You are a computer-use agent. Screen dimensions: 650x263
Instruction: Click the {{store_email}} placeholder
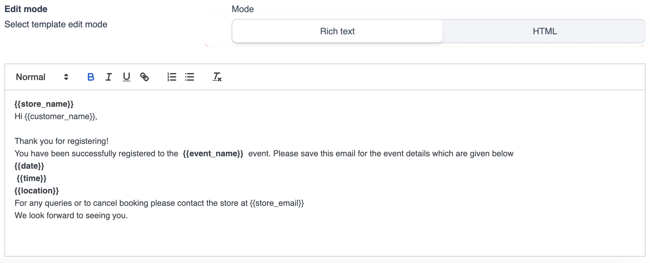[x=277, y=203]
